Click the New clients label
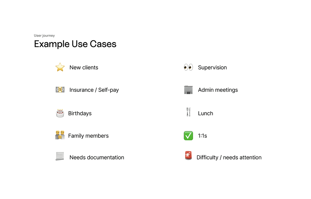 (84, 67)
